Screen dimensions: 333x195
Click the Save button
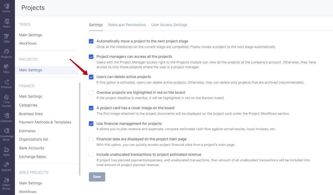[97, 177]
